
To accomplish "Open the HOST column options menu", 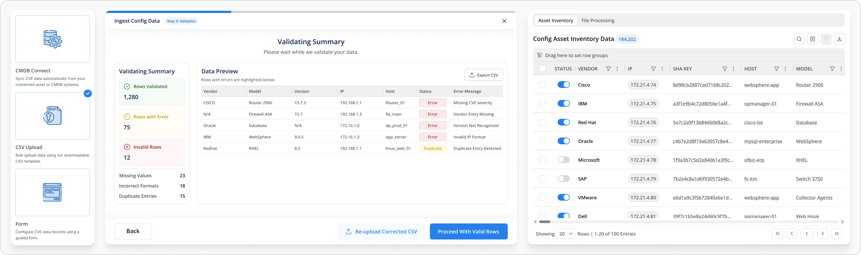I will [x=785, y=69].
